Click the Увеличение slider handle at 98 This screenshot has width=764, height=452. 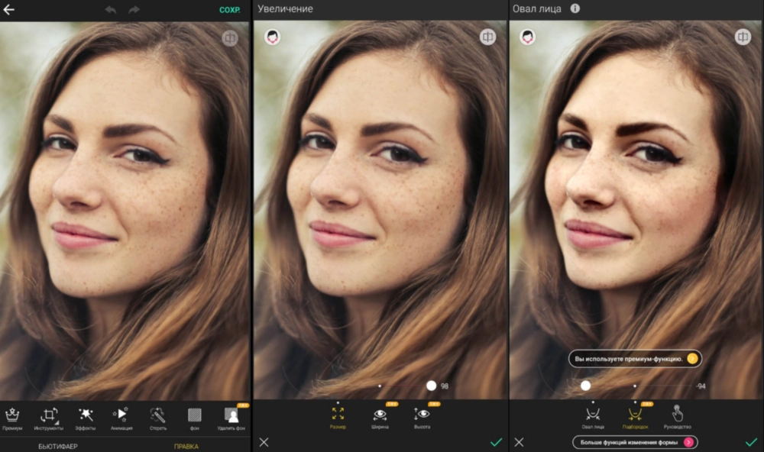(431, 386)
